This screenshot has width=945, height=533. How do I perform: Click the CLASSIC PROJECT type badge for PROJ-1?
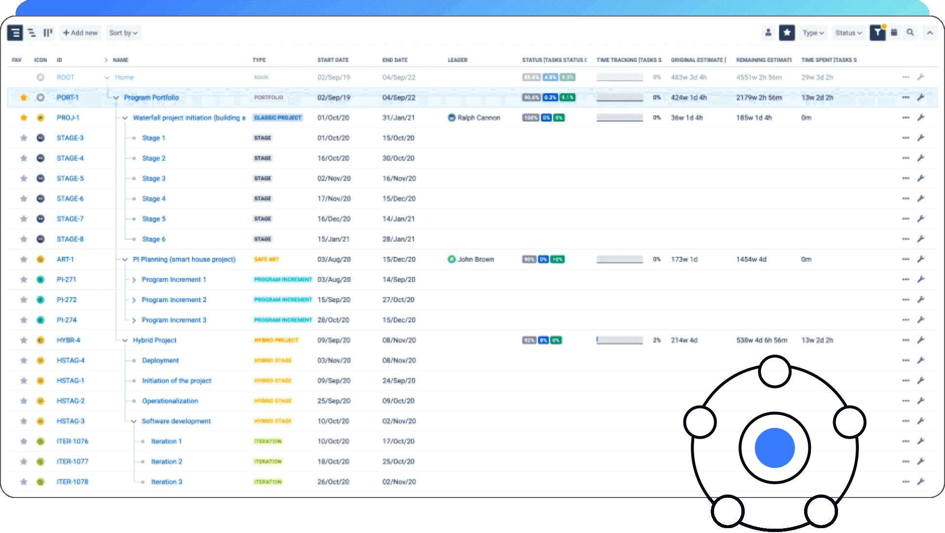(x=277, y=118)
